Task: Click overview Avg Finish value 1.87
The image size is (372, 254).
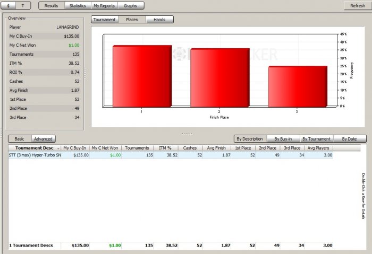Action: [x=75, y=90]
